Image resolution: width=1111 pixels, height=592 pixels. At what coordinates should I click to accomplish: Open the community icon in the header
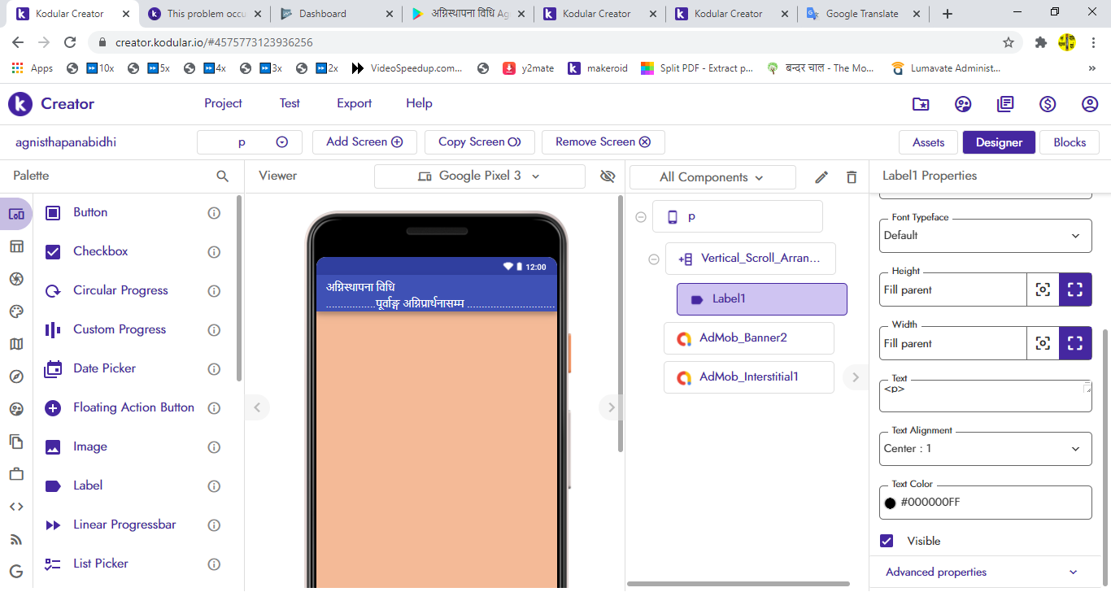click(x=963, y=103)
